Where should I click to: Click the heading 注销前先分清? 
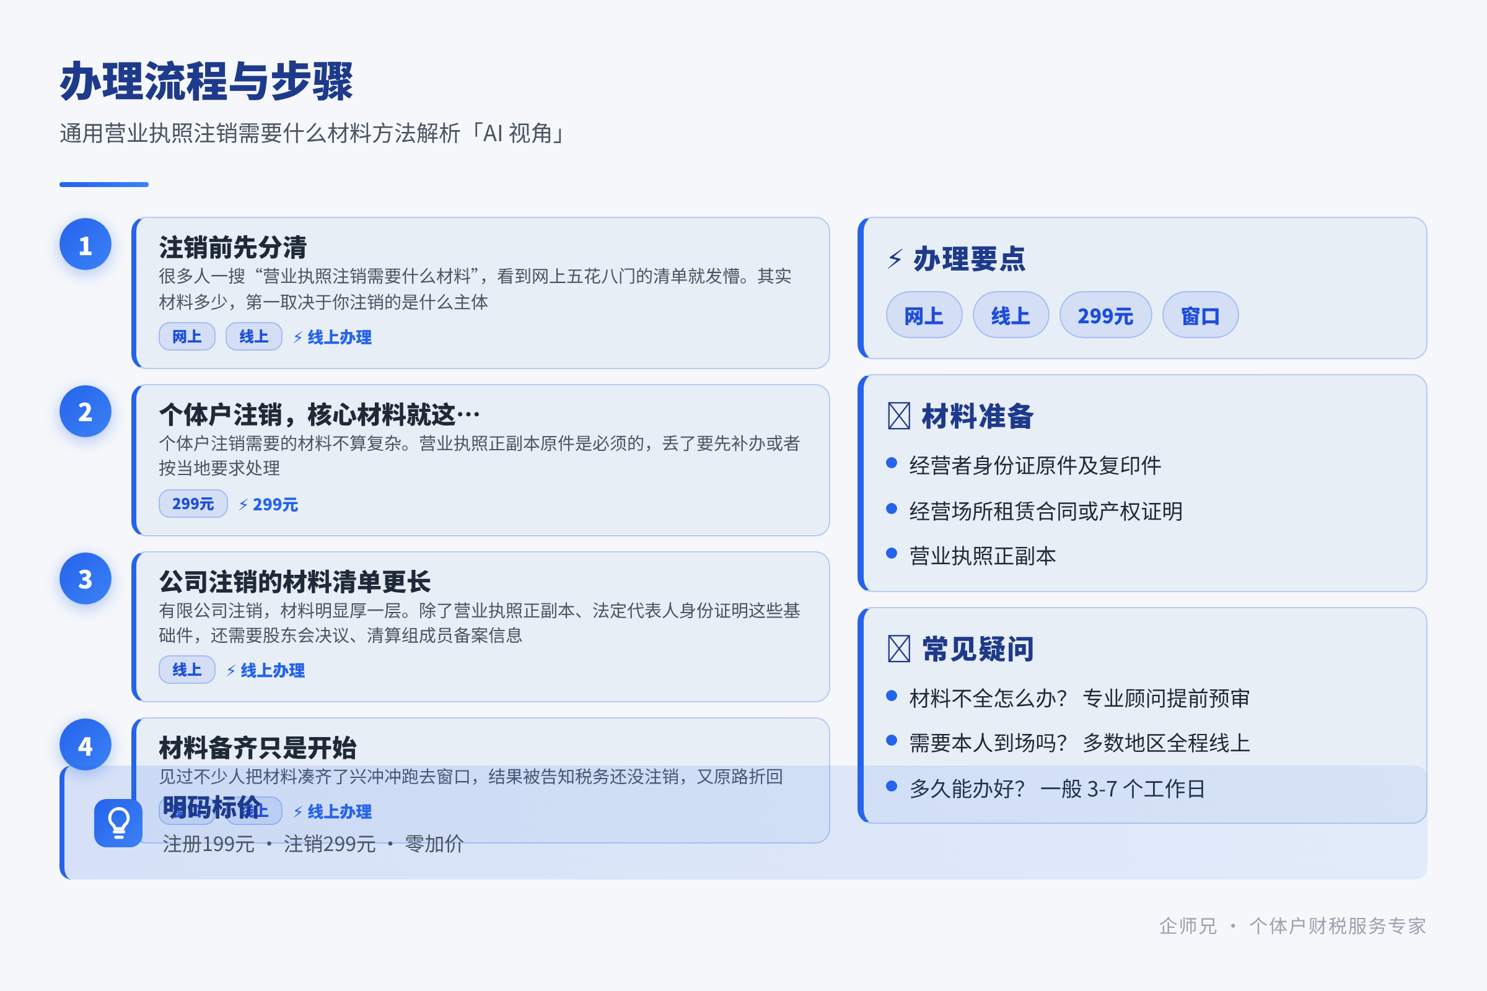[233, 247]
